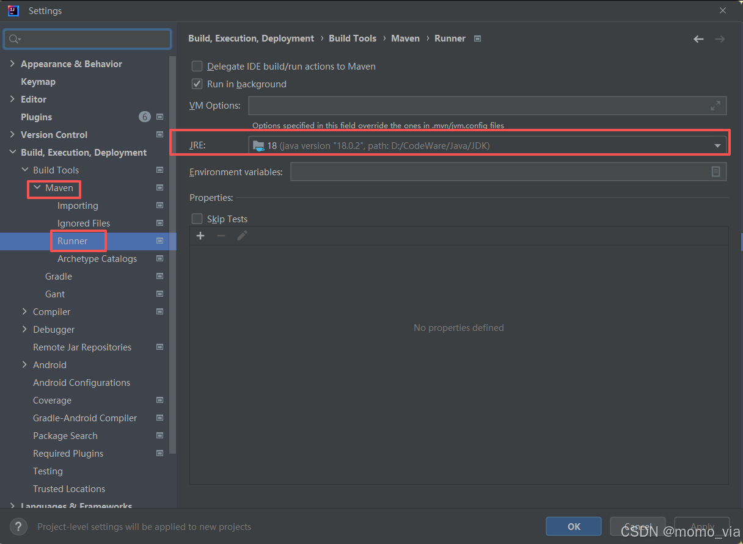Click in the VM Options text field
Screen dimensions: 743x544
tap(487, 106)
